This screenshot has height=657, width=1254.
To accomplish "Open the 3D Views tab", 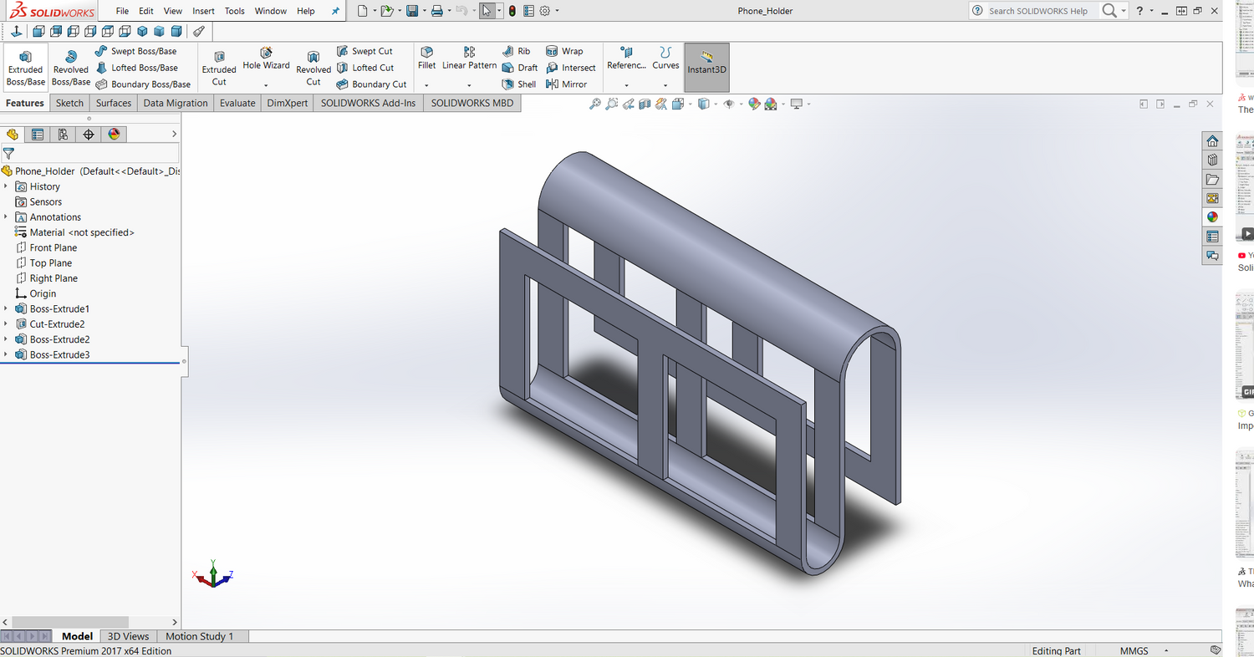I will coord(129,636).
